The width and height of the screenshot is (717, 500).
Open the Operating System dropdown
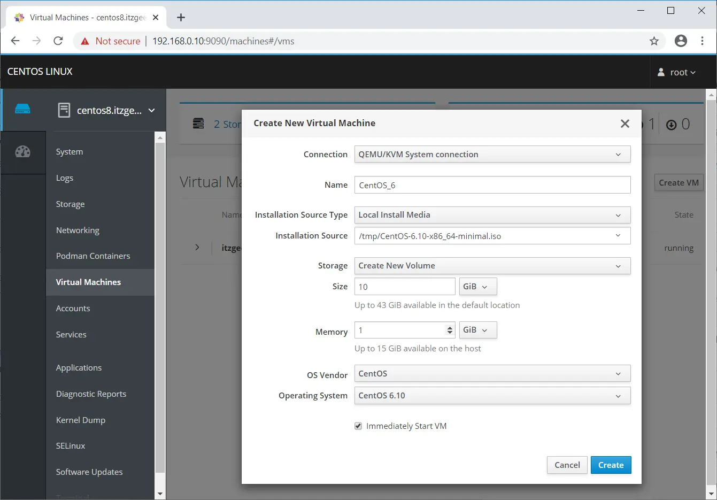click(492, 396)
